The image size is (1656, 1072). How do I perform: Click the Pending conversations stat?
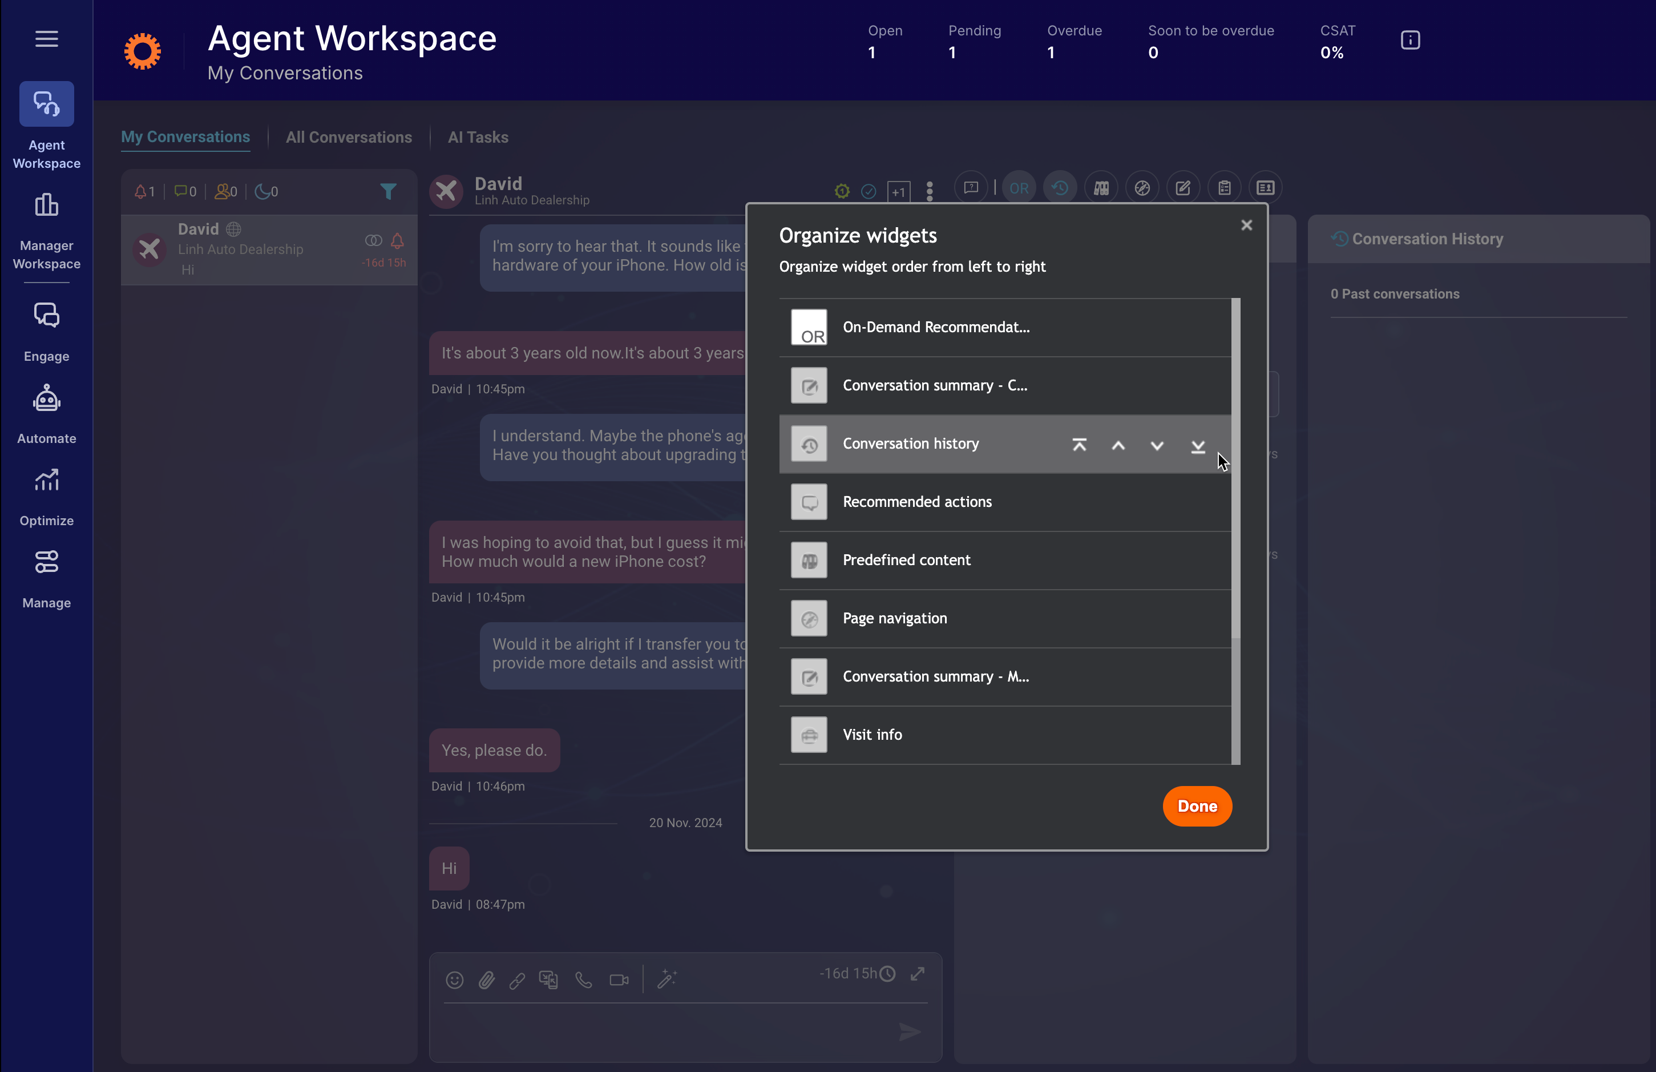point(974,42)
